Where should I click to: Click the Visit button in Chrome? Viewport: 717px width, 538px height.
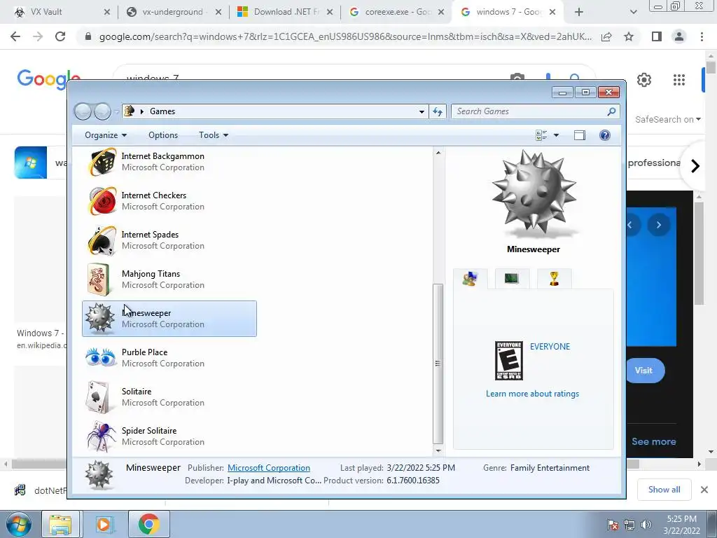tap(644, 371)
